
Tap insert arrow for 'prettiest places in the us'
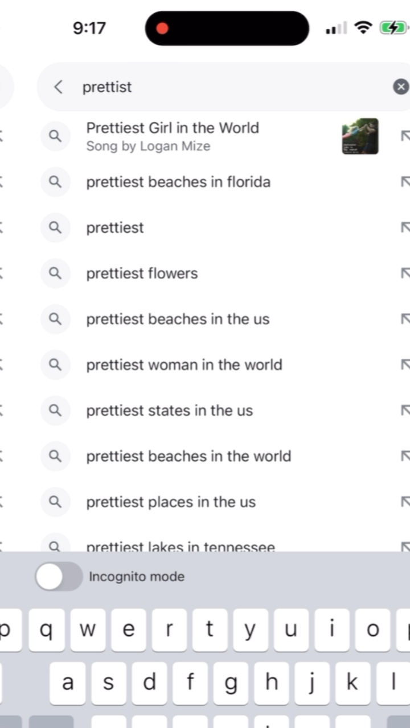tap(405, 502)
